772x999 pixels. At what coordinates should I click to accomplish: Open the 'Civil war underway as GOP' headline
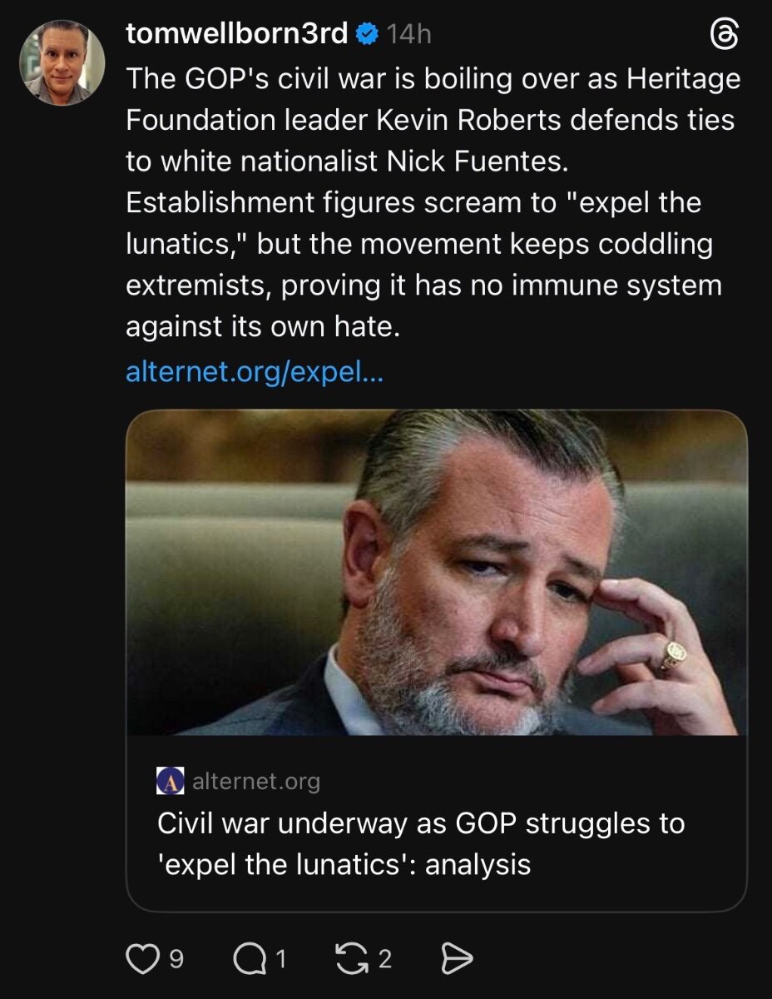pyautogui.click(x=421, y=843)
